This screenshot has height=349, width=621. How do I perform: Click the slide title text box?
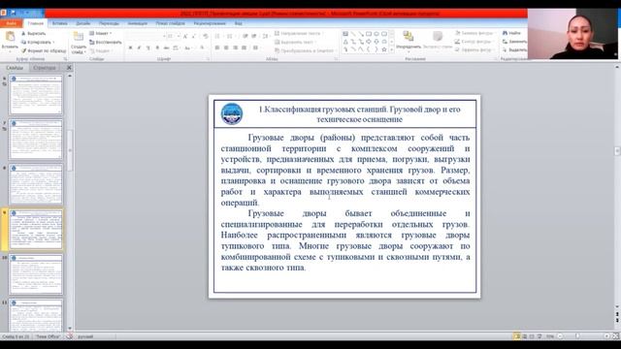tap(359, 114)
